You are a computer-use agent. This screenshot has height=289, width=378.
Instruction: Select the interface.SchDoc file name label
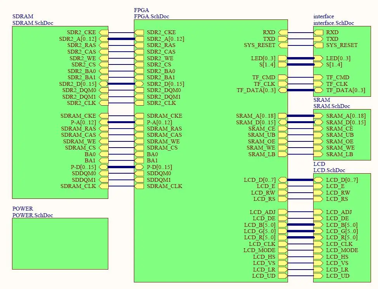pos(334,23)
